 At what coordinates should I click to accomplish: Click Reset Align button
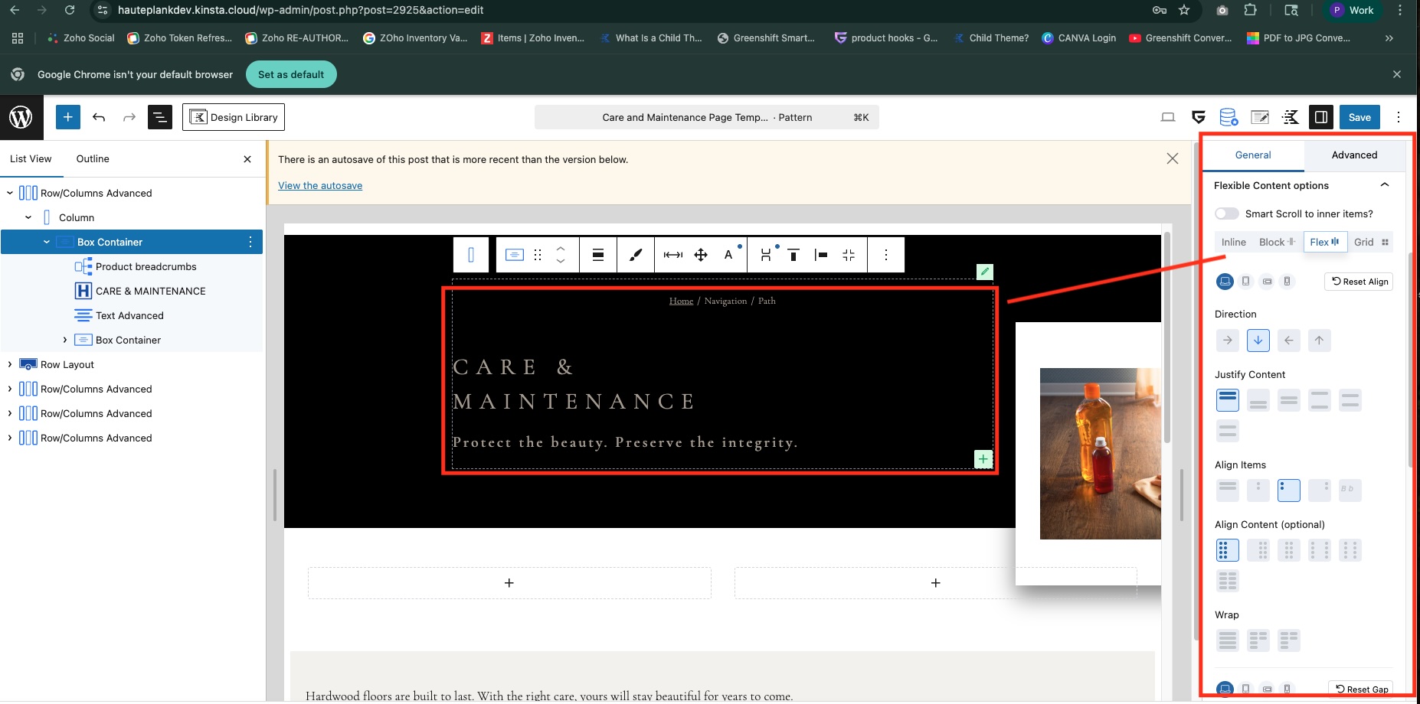pyautogui.click(x=1359, y=282)
